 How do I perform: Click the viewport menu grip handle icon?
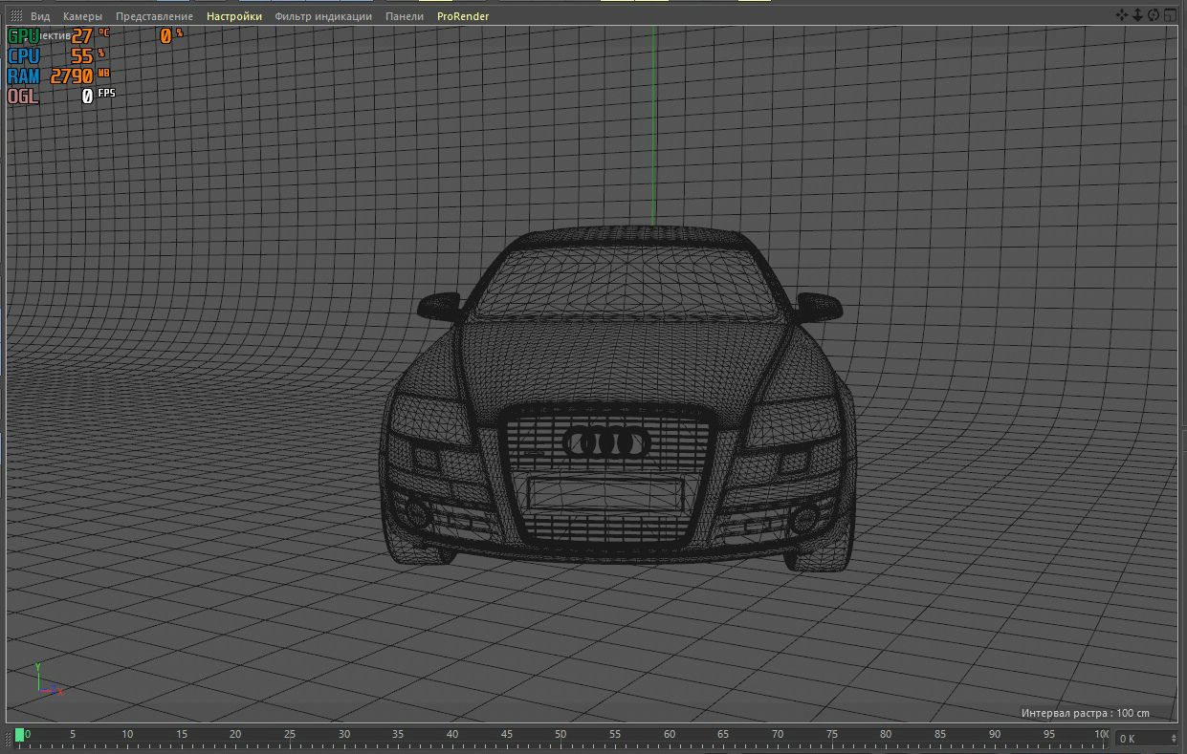coord(16,16)
